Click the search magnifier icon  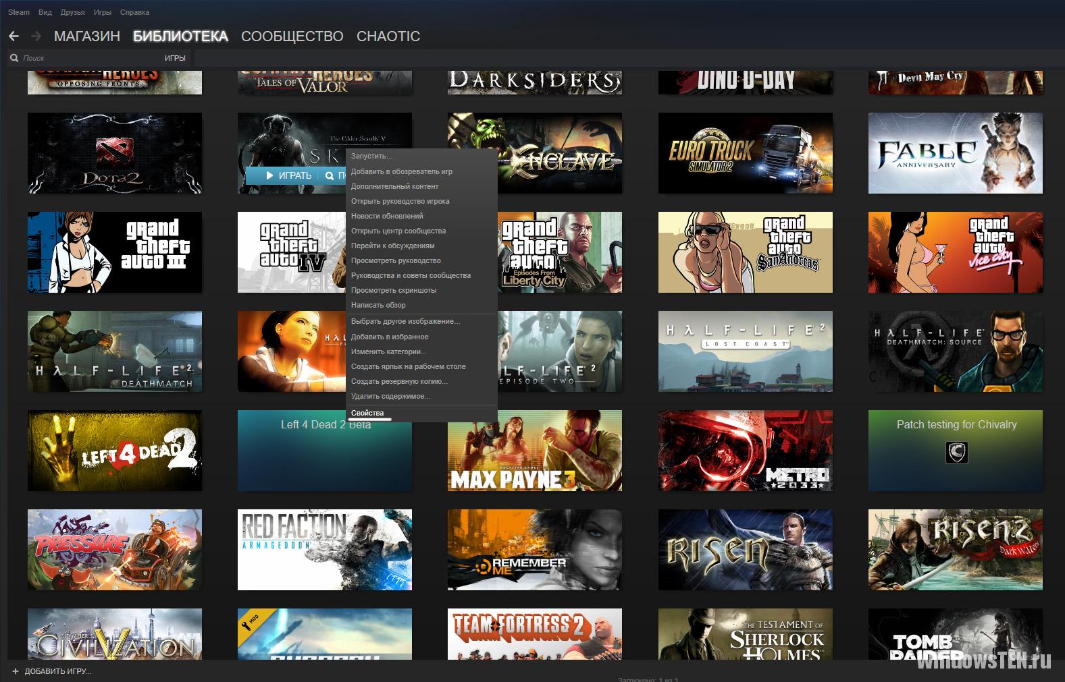(x=14, y=58)
